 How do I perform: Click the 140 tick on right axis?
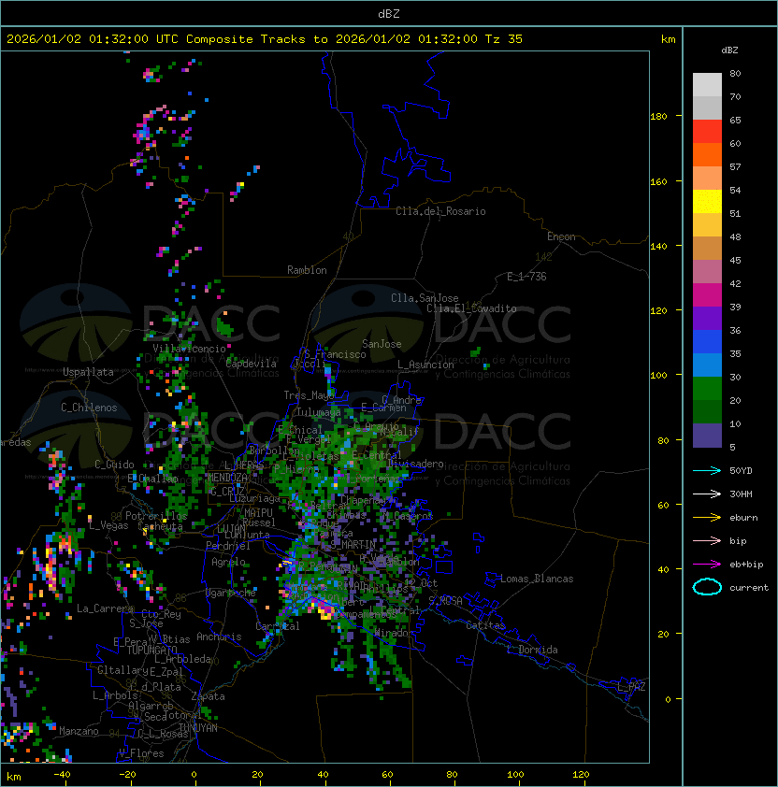(x=658, y=247)
